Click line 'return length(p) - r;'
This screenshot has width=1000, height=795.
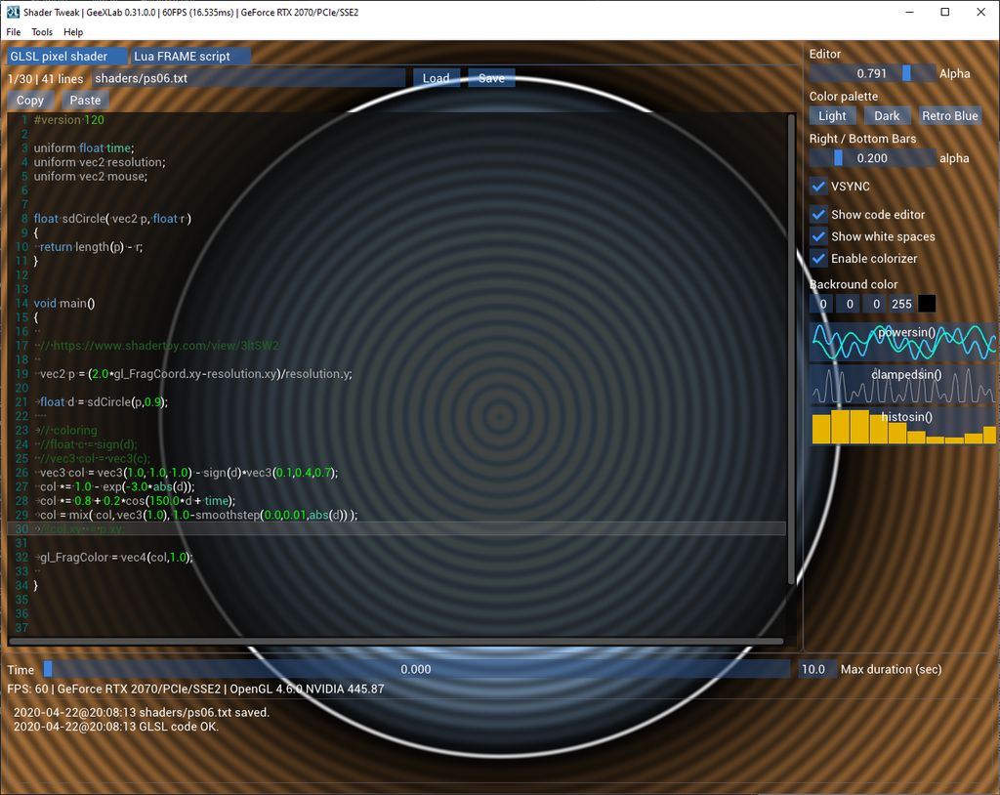tap(91, 247)
